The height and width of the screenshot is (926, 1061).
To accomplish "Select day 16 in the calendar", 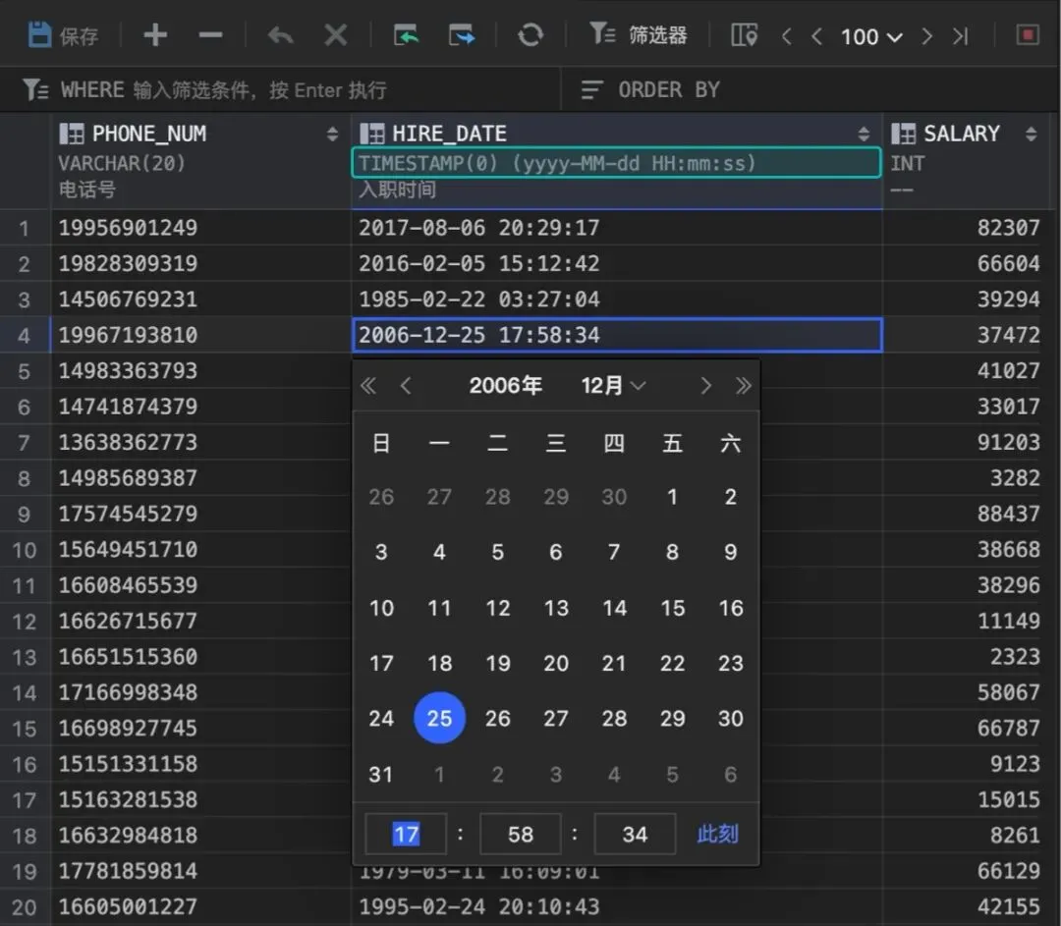I will [730, 608].
